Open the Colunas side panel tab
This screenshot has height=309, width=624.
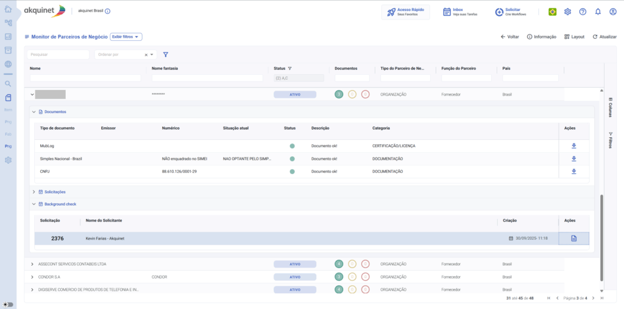coord(610,106)
